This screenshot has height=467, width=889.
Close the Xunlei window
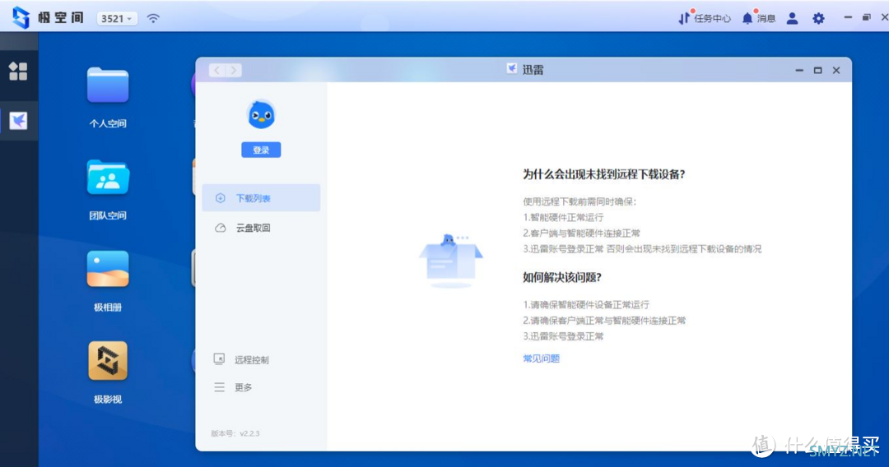(836, 70)
